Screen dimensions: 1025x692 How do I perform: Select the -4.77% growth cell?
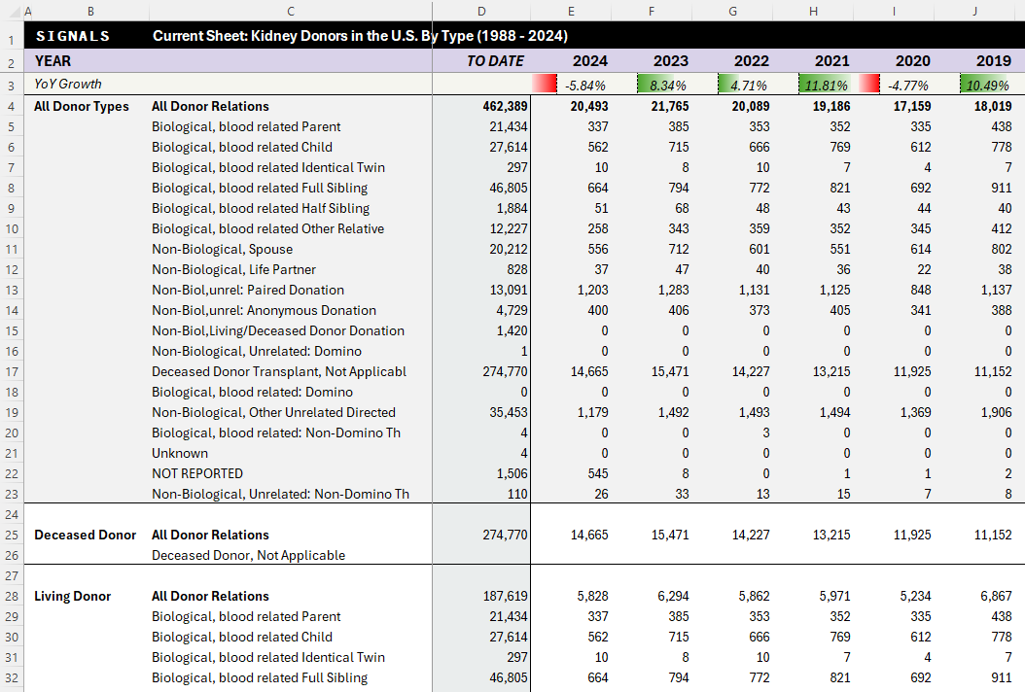click(894, 85)
